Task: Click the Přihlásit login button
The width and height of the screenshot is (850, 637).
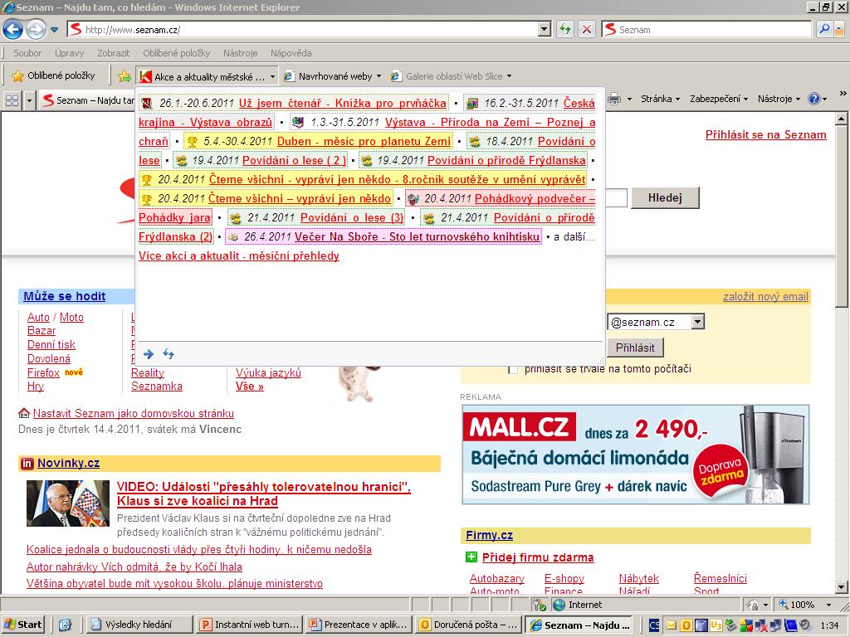Action: (x=635, y=348)
